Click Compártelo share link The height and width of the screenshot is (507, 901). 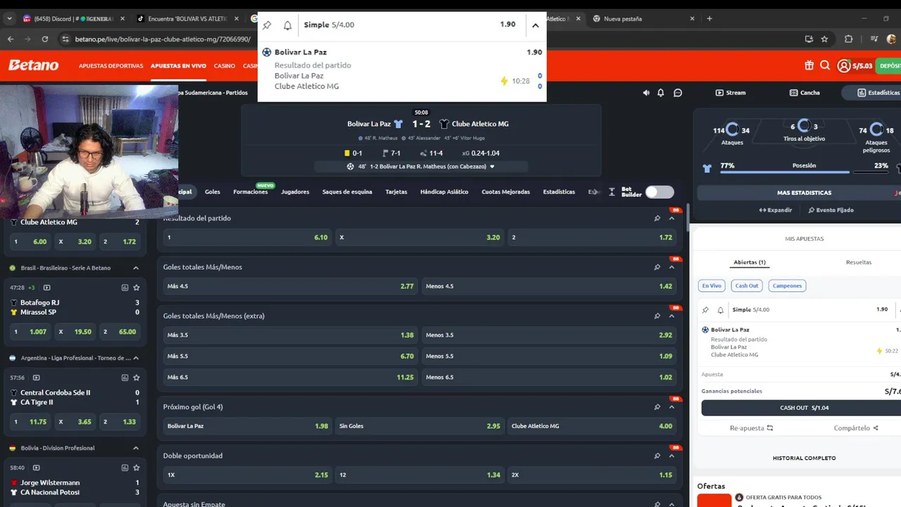coord(856,428)
